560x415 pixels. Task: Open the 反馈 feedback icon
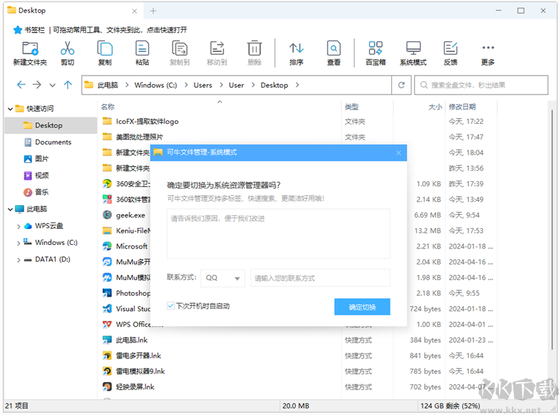click(450, 48)
